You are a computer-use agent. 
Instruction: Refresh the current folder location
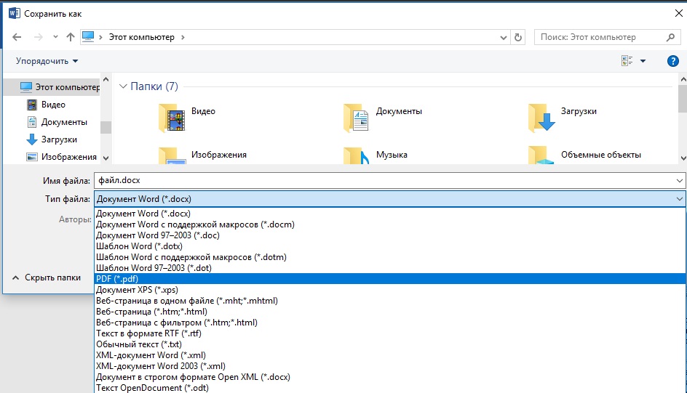pyautogui.click(x=518, y=37)
